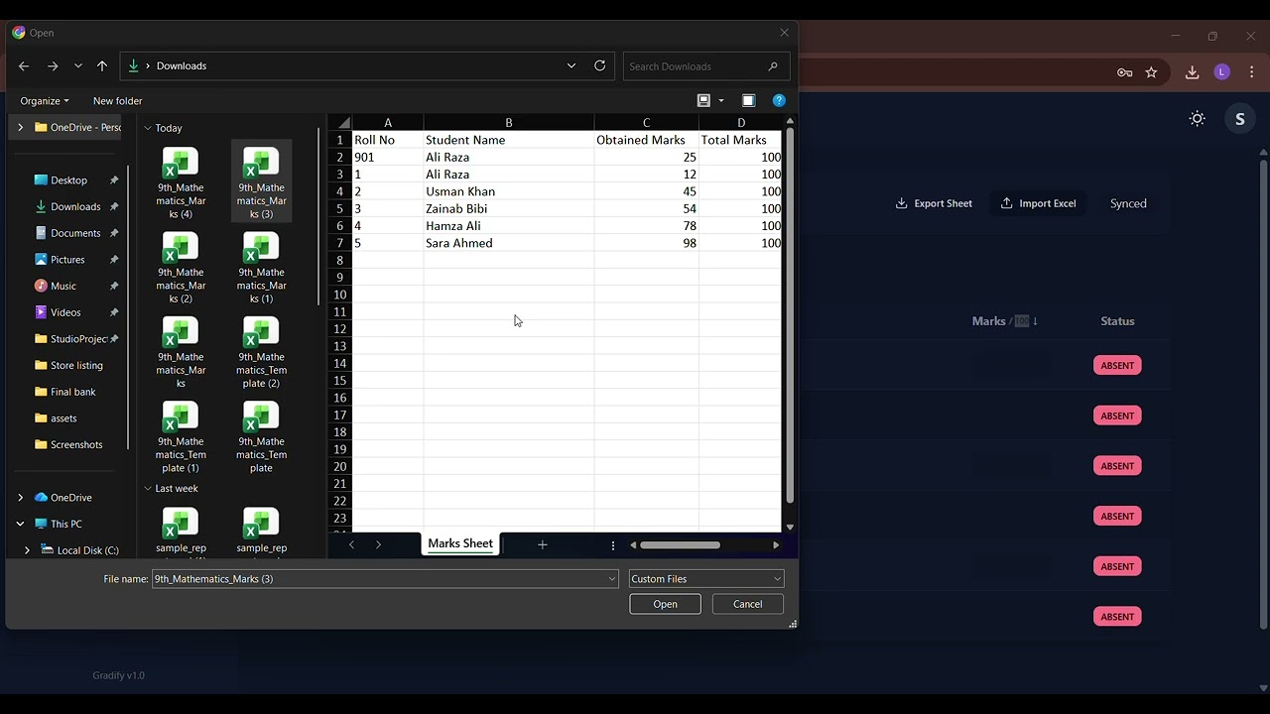
Task: Click the preview horizontal scrollbar thumb
Action: [x=680, y=544]
